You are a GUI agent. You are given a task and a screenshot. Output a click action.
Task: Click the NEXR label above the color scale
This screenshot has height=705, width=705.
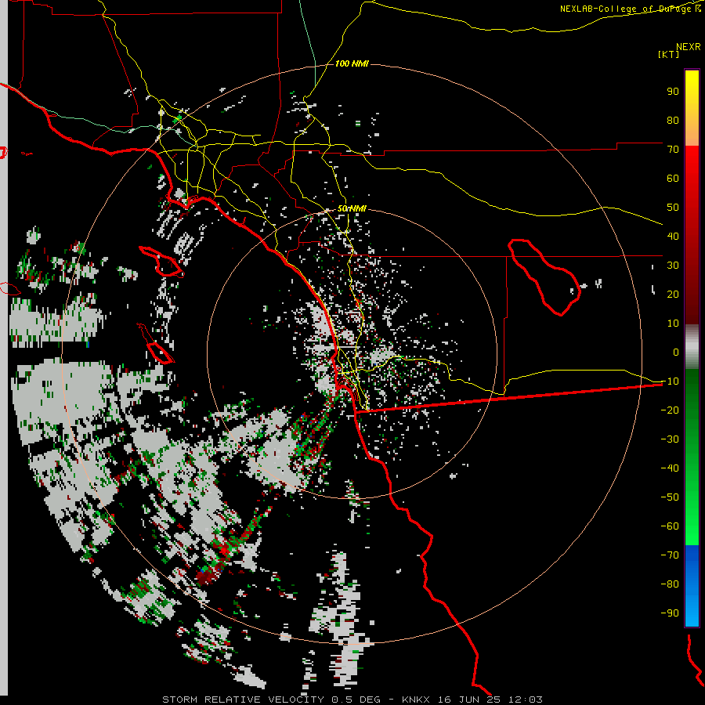(x=689, y=46)
